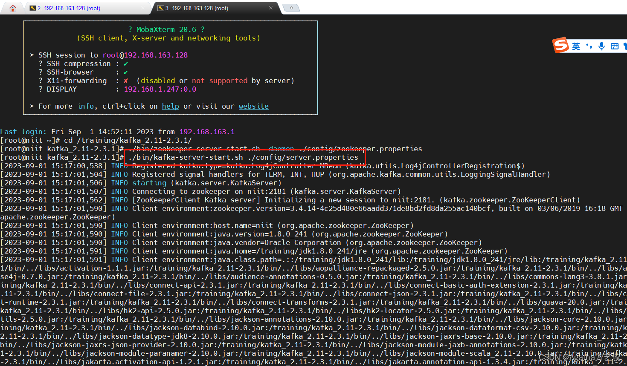Click the java.version=1.8.0_241 log line
This screenshot has width=627, height=366.
(224, 234)
